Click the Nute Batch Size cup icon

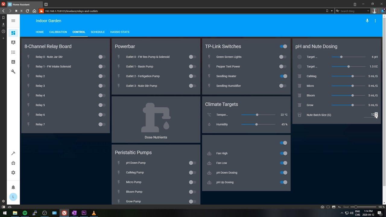pos(299,115)
